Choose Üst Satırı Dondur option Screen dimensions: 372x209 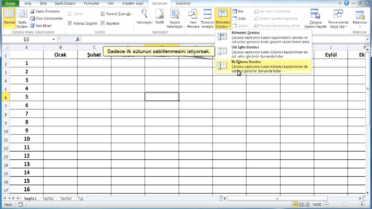(263, 52)
